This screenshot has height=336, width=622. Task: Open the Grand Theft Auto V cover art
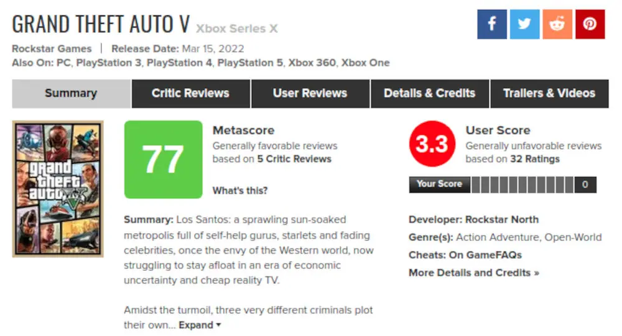[x=58, y=189]
